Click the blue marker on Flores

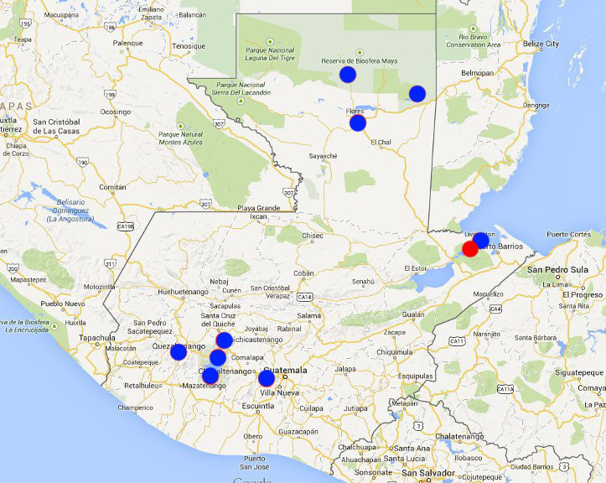[358, 123]
